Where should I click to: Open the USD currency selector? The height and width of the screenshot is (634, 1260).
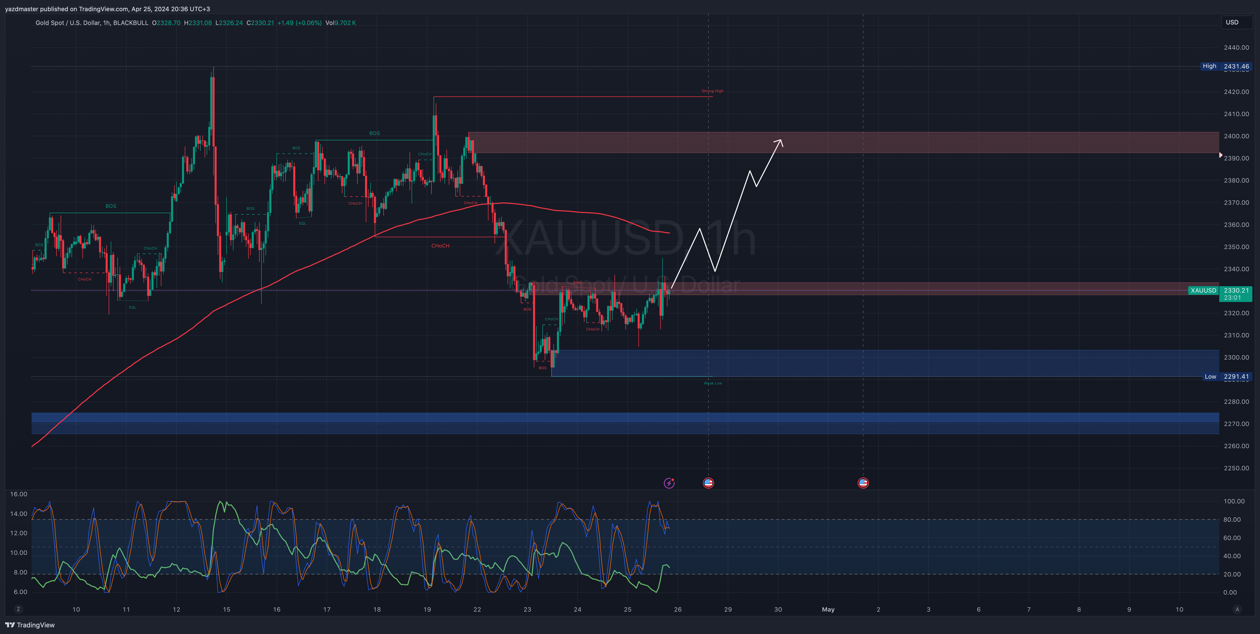click(x=1236, y=22)
